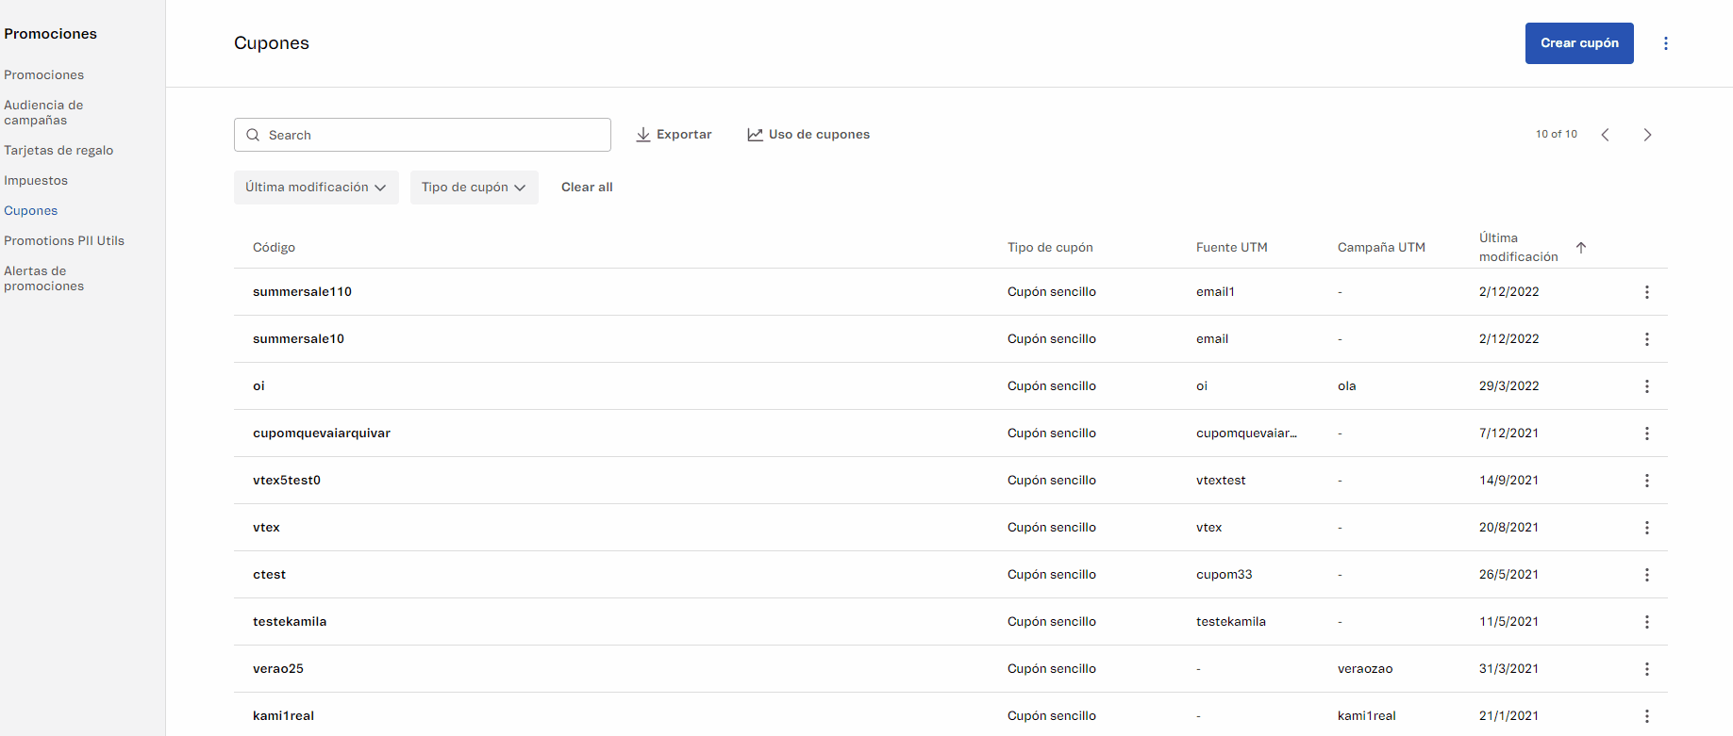Expand the Tipo de cupón filter
Image resolution: width=1733 pixels, height=736 pixels.
tap(474, 188)
